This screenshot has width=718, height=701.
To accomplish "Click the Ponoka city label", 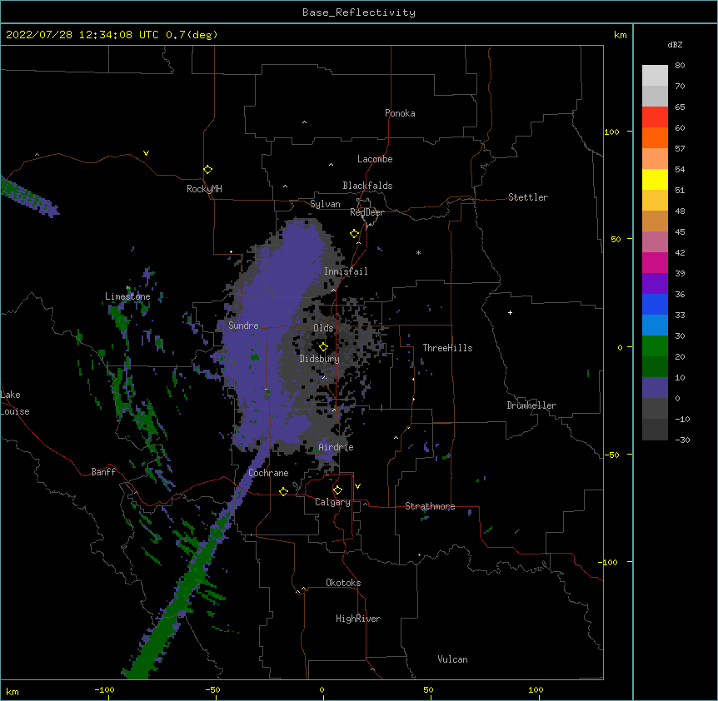I will tap(400, 113).
